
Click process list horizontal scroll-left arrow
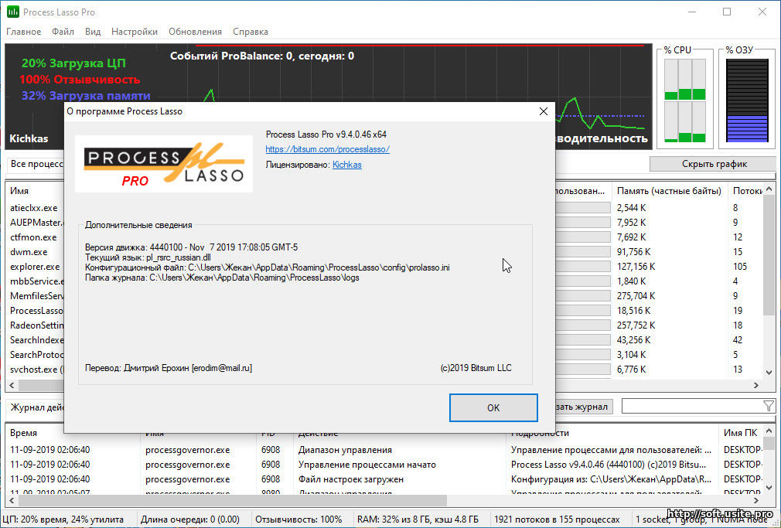coord(12,385)
